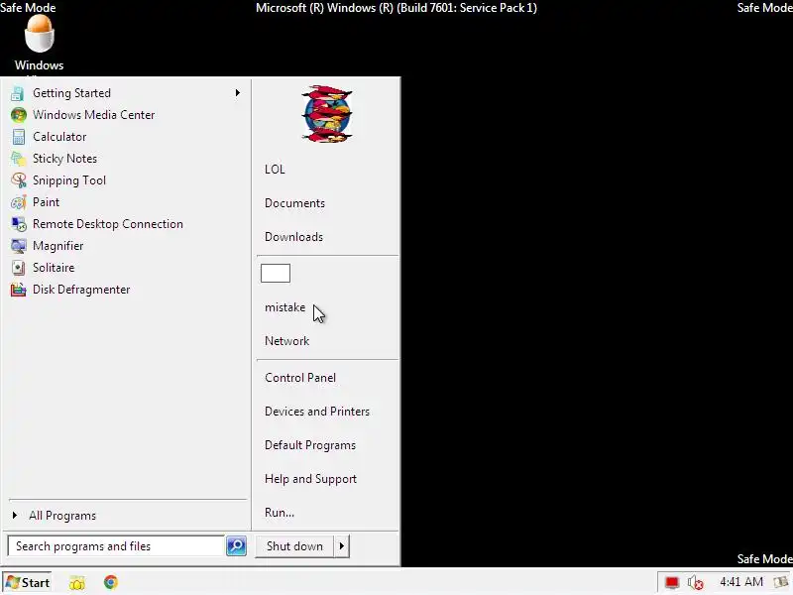Click the Shut down button
The width and height of the screenshot is (793, 595).
click(x=294, y=546)
